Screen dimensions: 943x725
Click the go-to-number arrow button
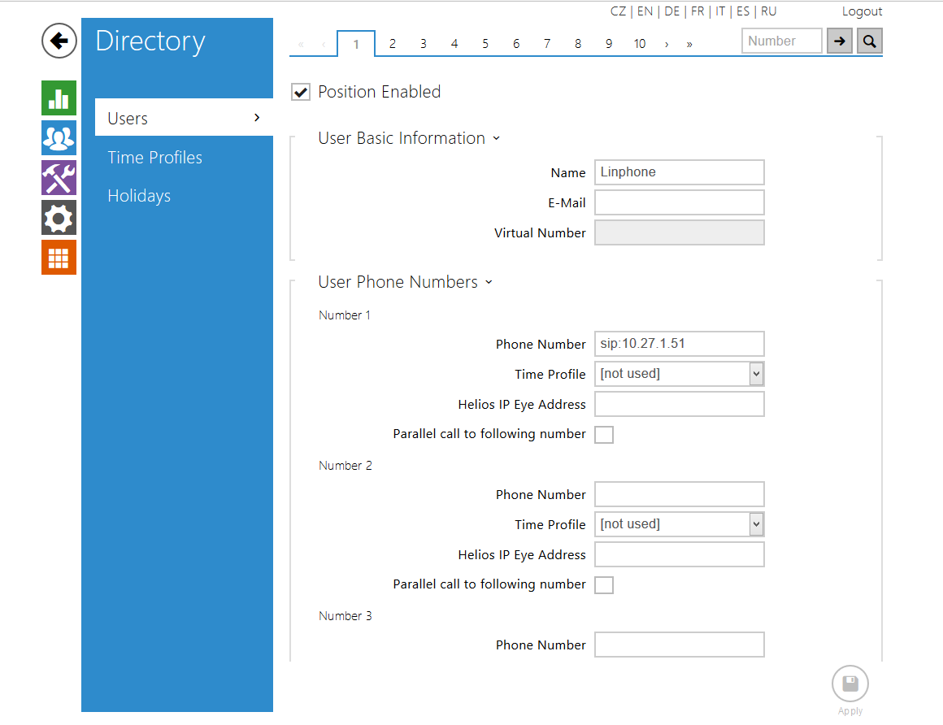pos(840,41)
